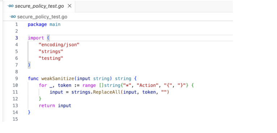Click the secure_policy_test.go breadcrumb
The width and height of the screenshot is (277, 133).
[42, 17]
